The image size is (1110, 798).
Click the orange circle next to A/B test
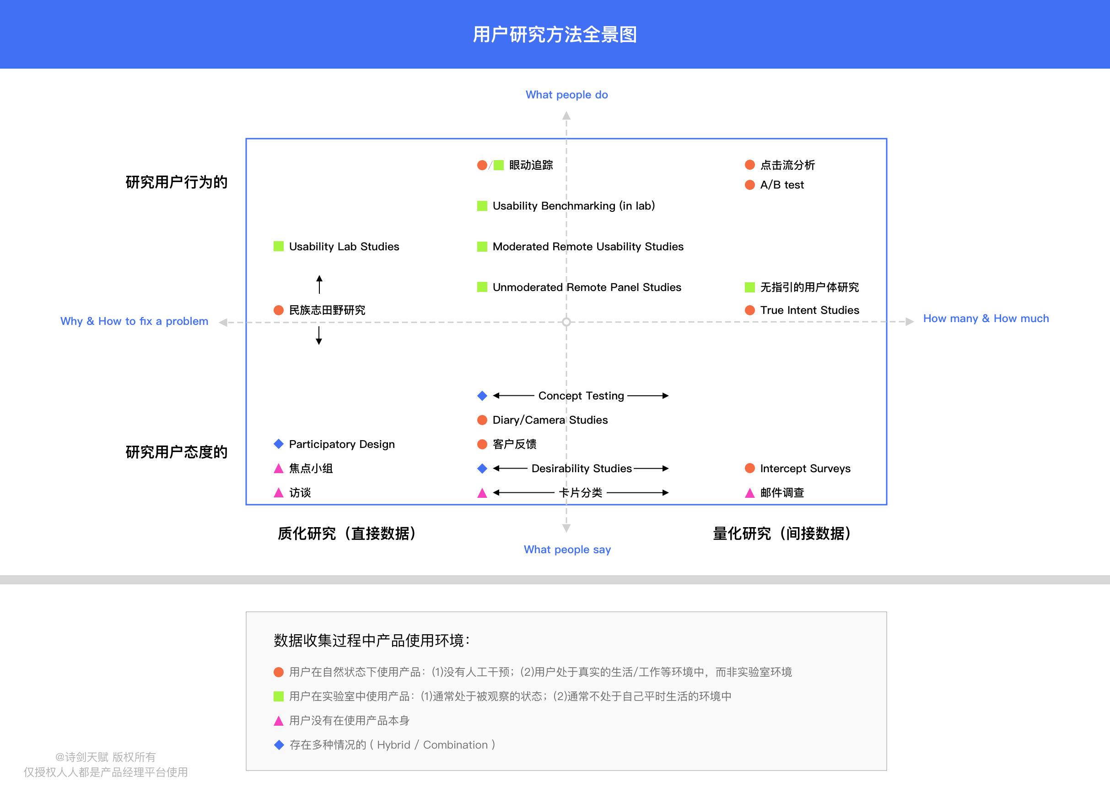750,184
